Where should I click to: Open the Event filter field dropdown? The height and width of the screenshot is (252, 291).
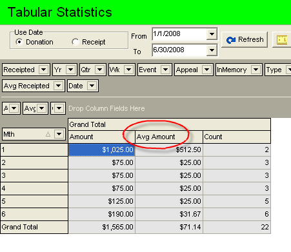tap(165, 70)
